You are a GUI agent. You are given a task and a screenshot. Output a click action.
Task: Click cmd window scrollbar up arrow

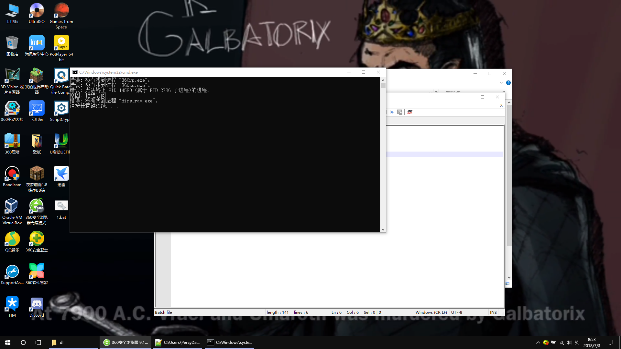383,80
